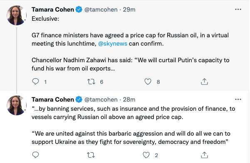This screenshot has width=250, height=163.
Task: Open Tamara Cohen's profile from second tweet name
Action: click(x=53, y=100)
